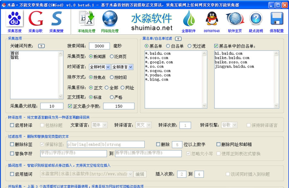Click the 搜索间隔 field showing 3000
The width and height of the screenshot is (289, 188).
pyautogui.click(x=99, y=46)
